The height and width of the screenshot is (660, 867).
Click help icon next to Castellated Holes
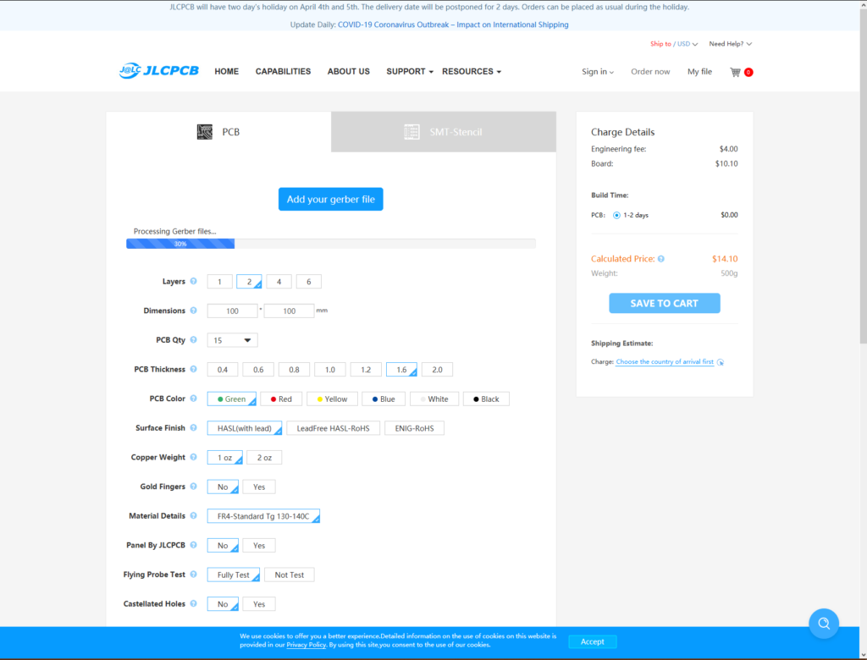click(194, 603)
